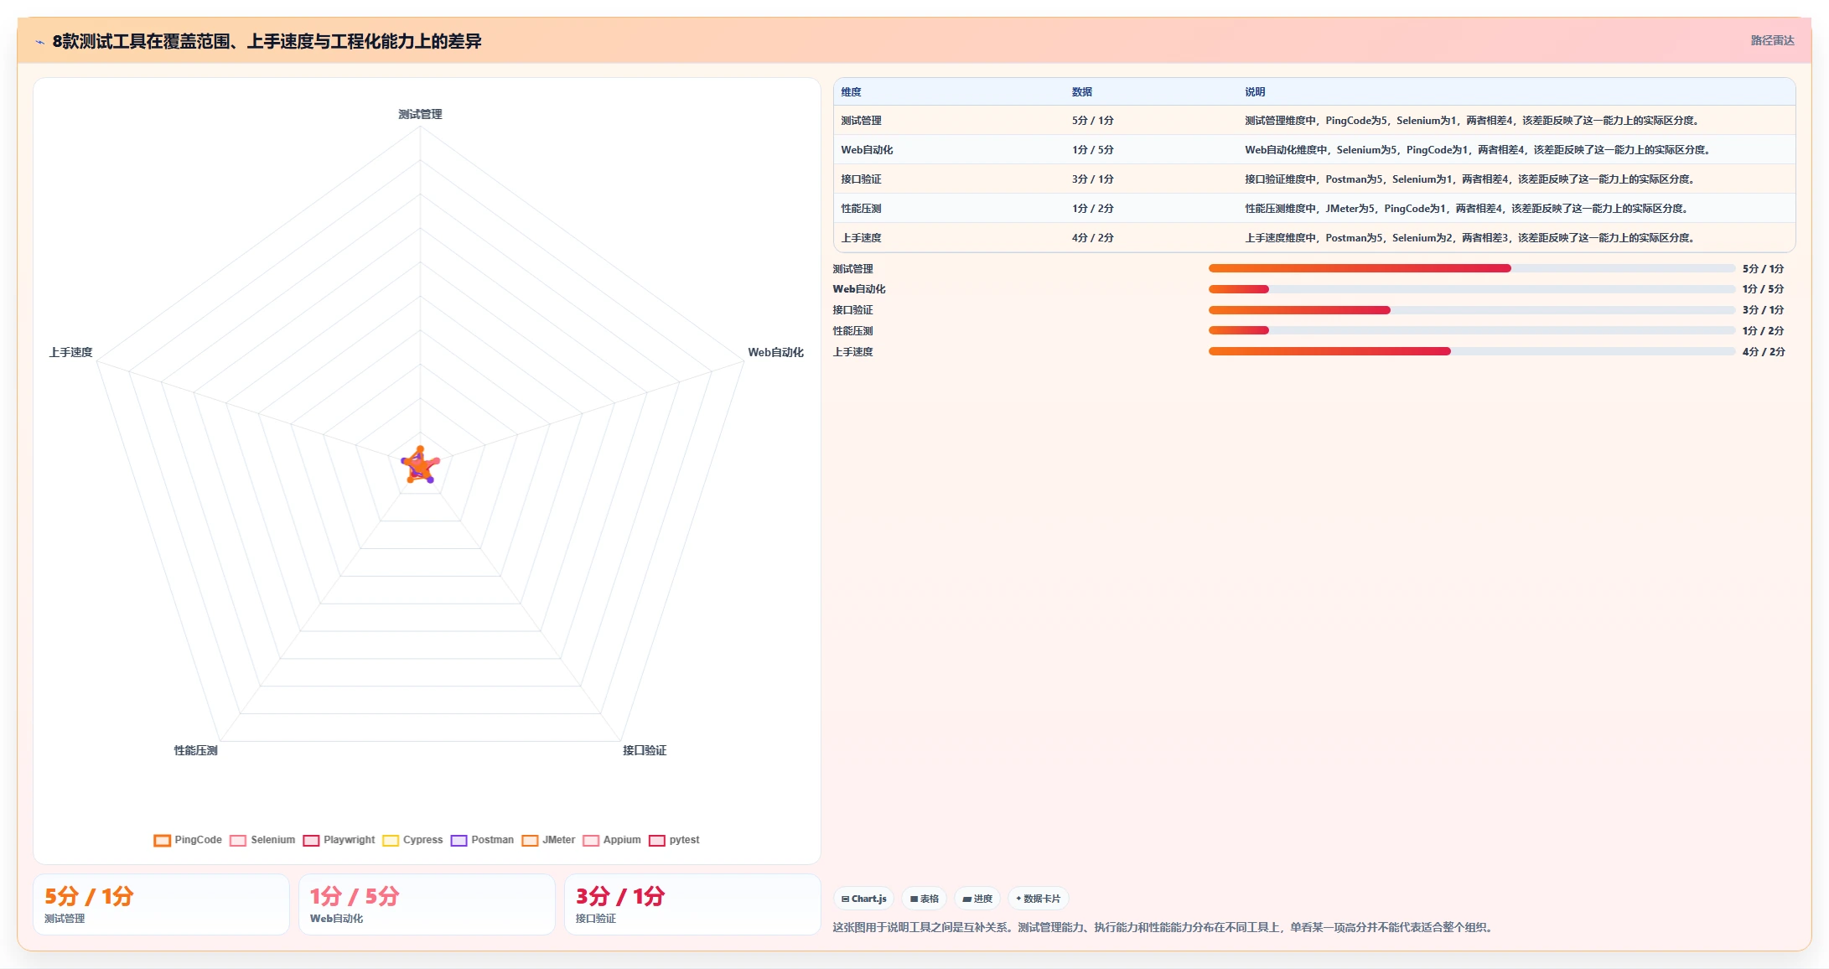
Task: Toggle Playwright legend entry
Action: coord(311,840)
